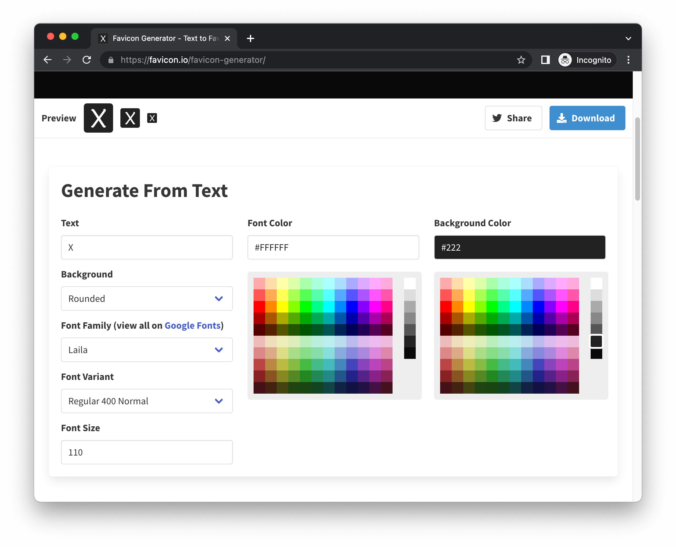Screen dimensions: 676x547
Task: Open the Google Fonts link
Action: click(192, 326)
